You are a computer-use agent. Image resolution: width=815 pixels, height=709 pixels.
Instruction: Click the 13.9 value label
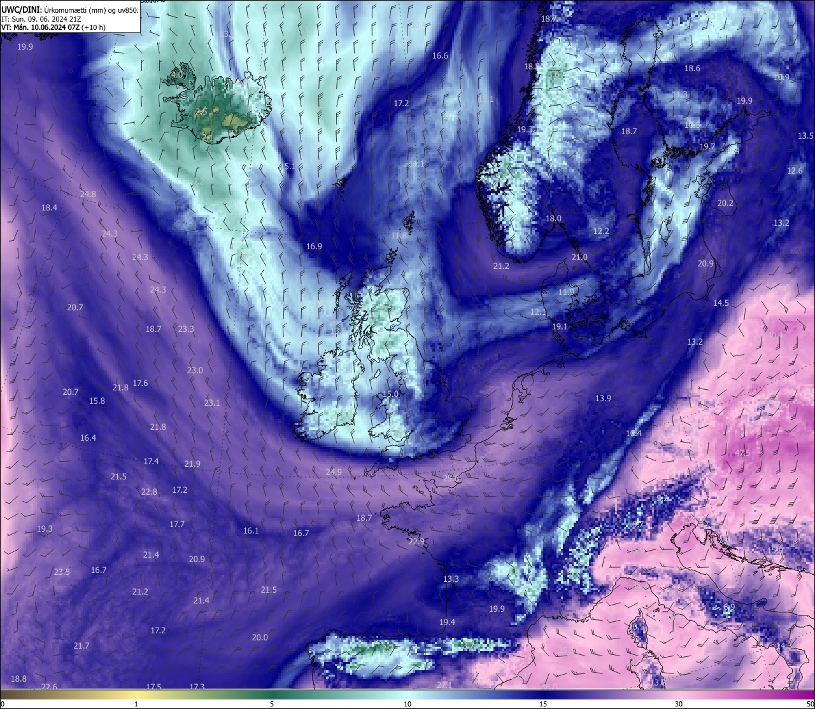(x=603, y=399)
